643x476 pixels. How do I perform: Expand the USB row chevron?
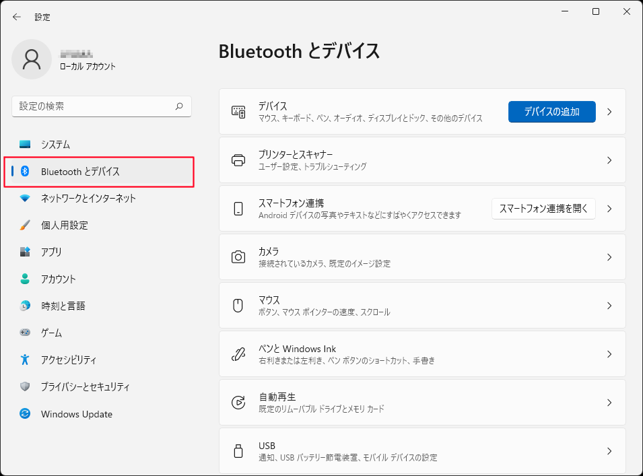tap(609, 450)
